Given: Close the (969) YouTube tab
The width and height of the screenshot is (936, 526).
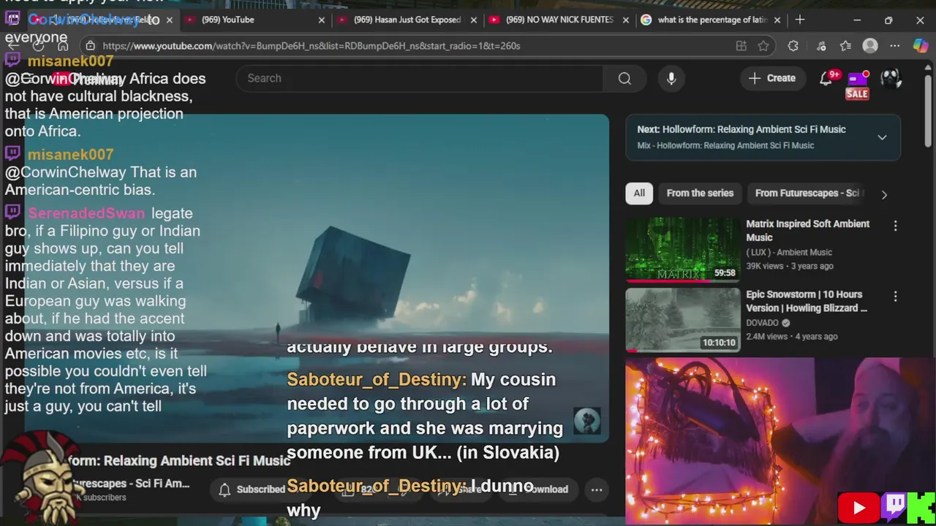Looking at the screenshot, I should [321, 20].
